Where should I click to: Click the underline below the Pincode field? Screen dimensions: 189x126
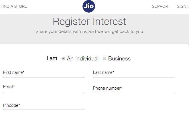[x=44, y=109]
